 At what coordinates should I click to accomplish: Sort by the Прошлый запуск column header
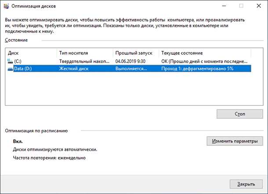pos(136,53)
